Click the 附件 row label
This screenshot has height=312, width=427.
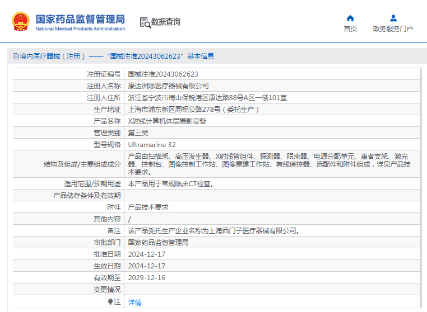pos(114,207)
